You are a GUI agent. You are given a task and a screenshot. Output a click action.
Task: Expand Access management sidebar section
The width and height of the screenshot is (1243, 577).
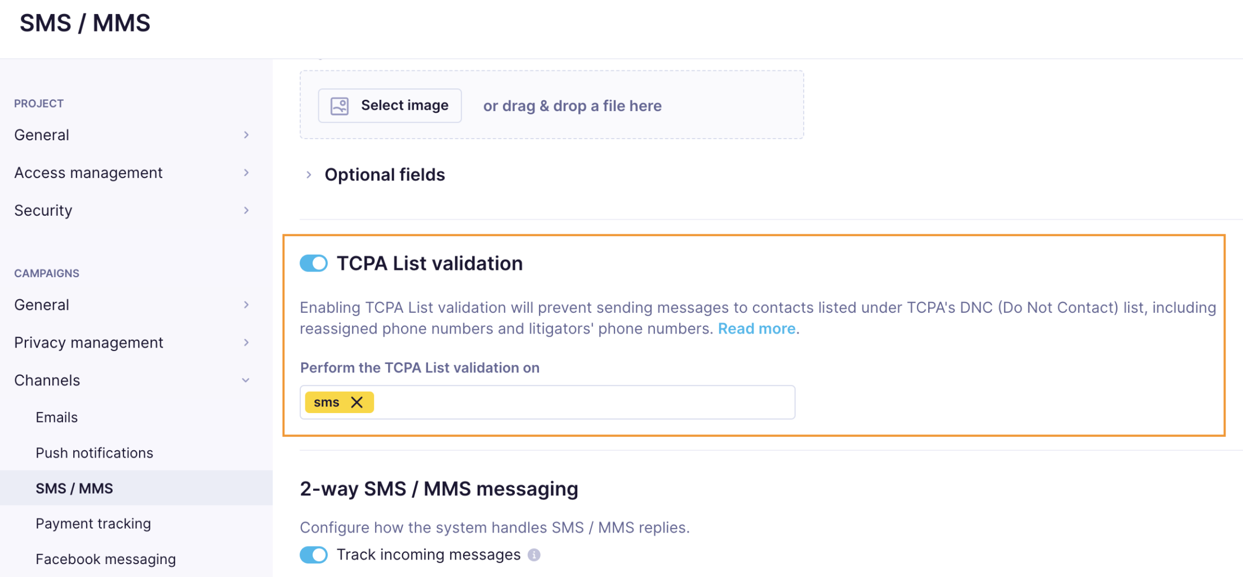246,173
